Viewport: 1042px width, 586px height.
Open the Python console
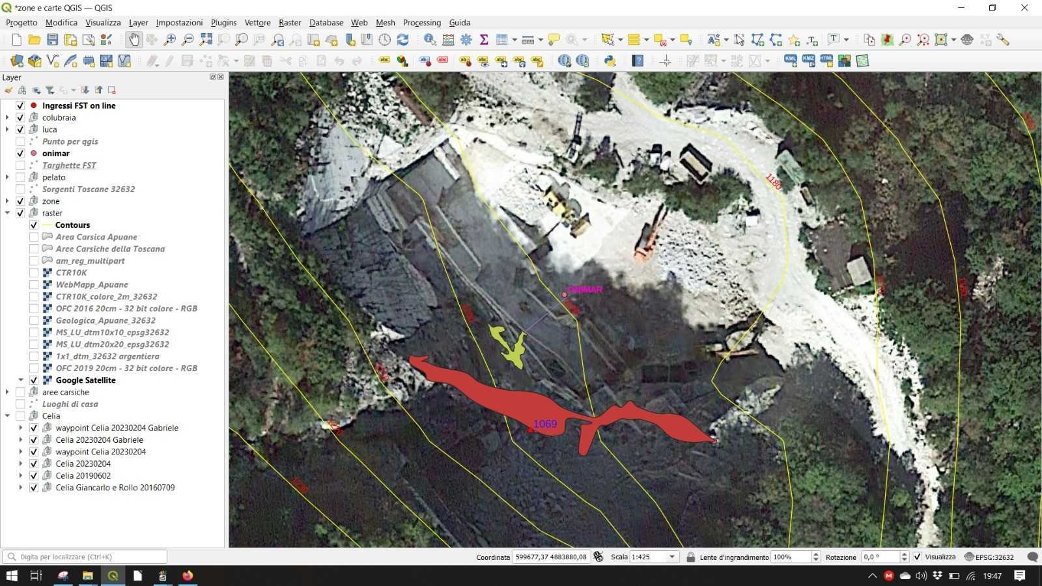[610, 61]
